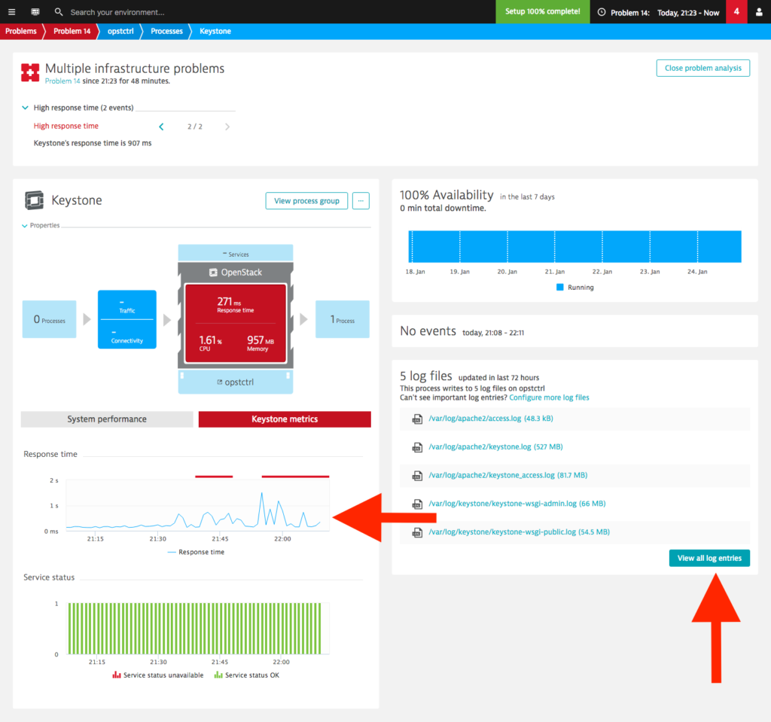Viewport: 771px width, 722px height.
Task: Click the opstctrl host box
Action: [236, 382]
